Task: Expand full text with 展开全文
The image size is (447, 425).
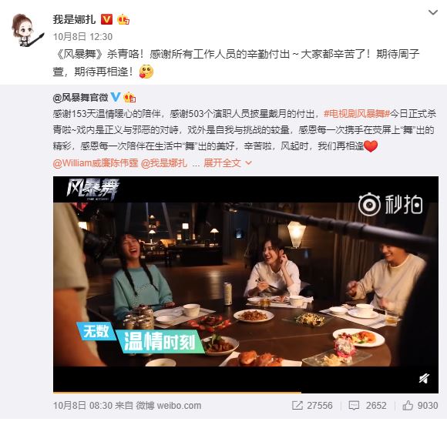Action: click(x=227, y=163)
